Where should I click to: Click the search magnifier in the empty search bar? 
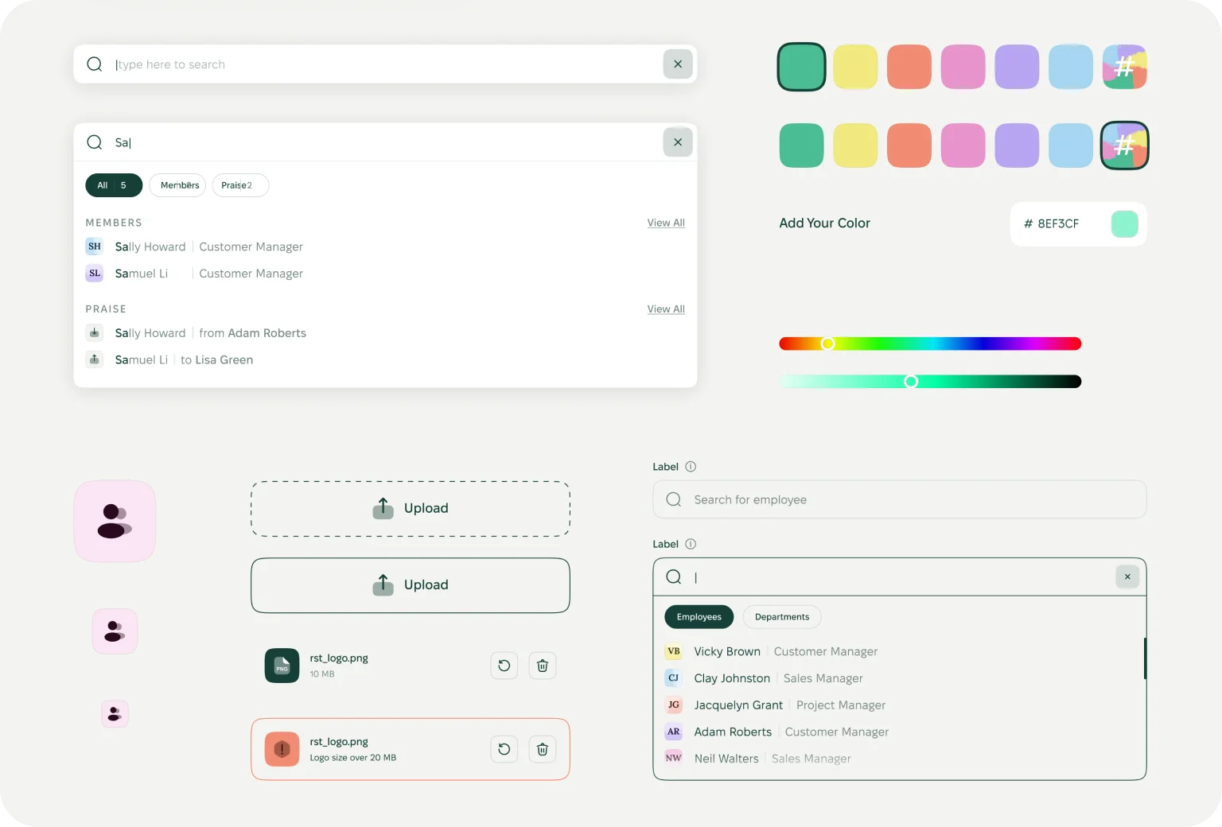tap(94, 64)
